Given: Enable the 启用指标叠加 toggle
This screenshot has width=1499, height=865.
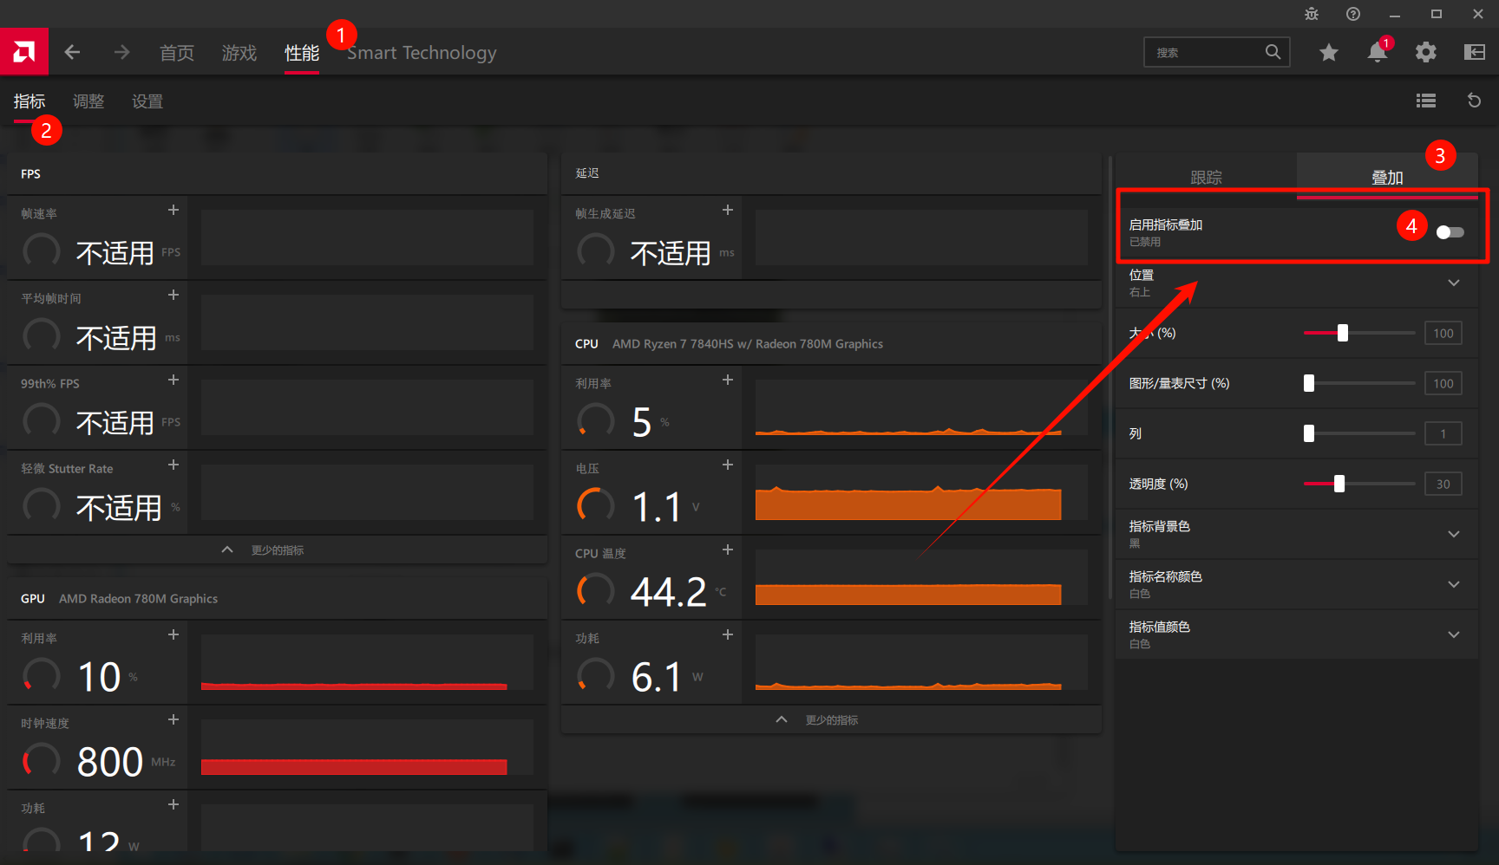Looking at the screenshot, I should (1450, 232).
